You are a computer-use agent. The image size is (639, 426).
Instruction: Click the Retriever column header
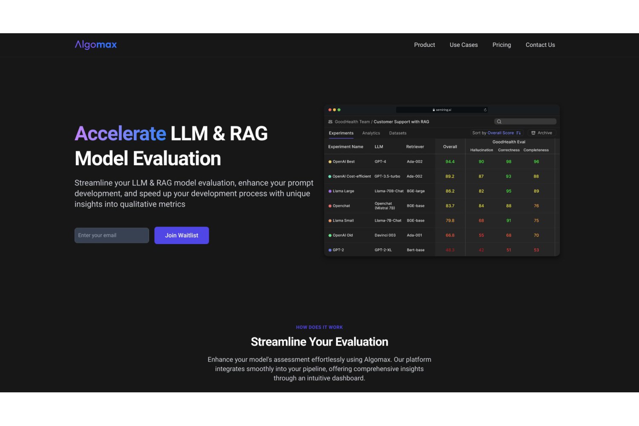click(x=415, y=147)
